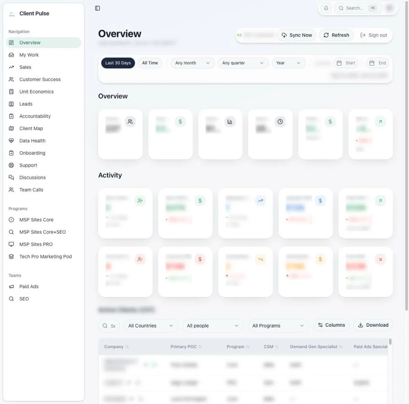Click the Client Pulse logo
This screenshot has width=409, height=404.
[x=12, y=14]
